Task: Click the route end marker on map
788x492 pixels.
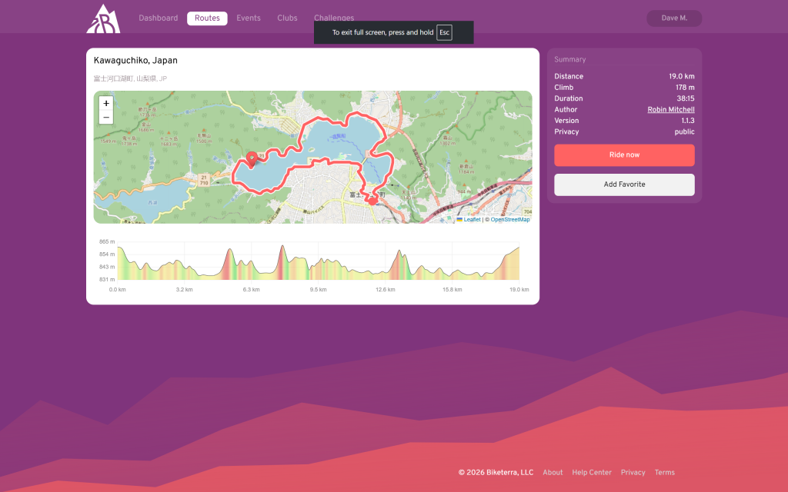Action: click(372, 199)
